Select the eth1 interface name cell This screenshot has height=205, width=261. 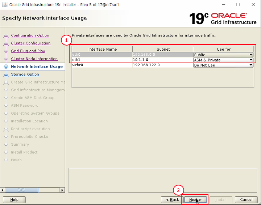click(102, 60)
